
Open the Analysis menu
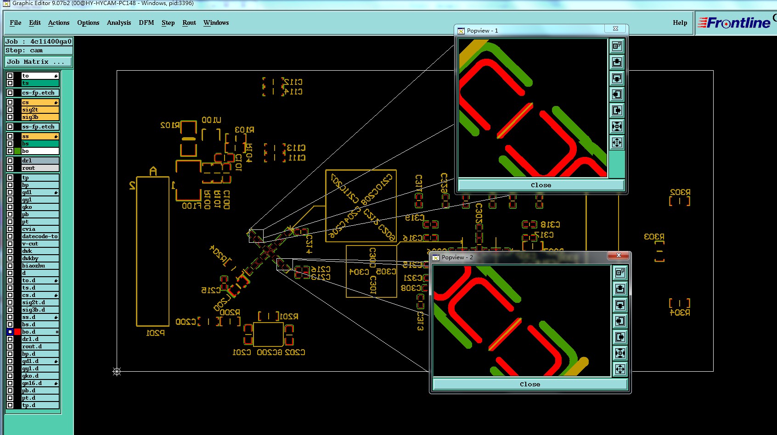pos(119,22)
